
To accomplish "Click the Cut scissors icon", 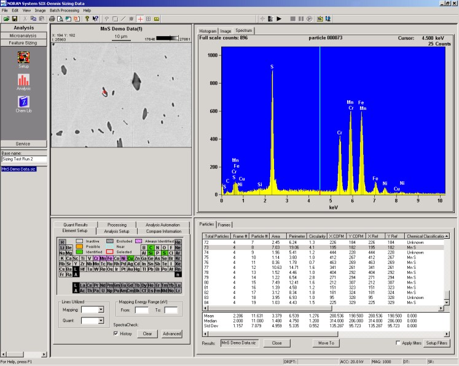I will 25,18.
